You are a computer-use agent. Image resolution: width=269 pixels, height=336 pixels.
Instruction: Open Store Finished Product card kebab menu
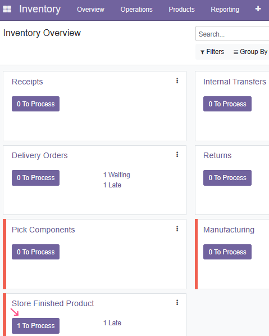tap(177, 303)
